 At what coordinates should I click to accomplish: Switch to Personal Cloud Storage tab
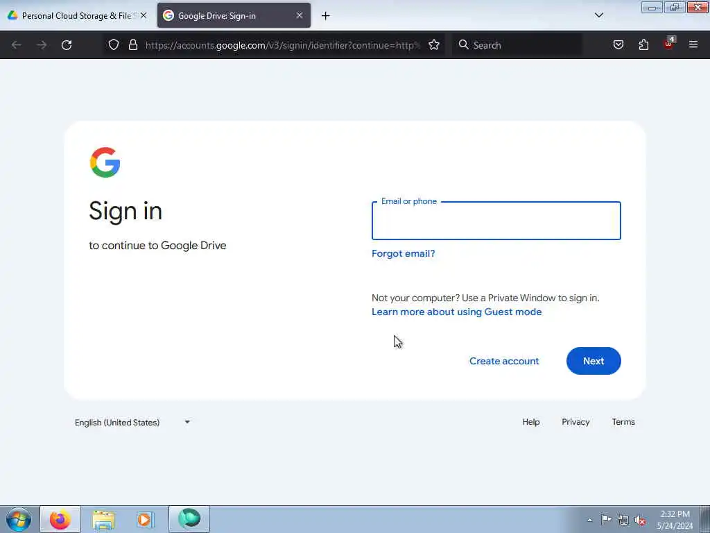tap(76, 15)
